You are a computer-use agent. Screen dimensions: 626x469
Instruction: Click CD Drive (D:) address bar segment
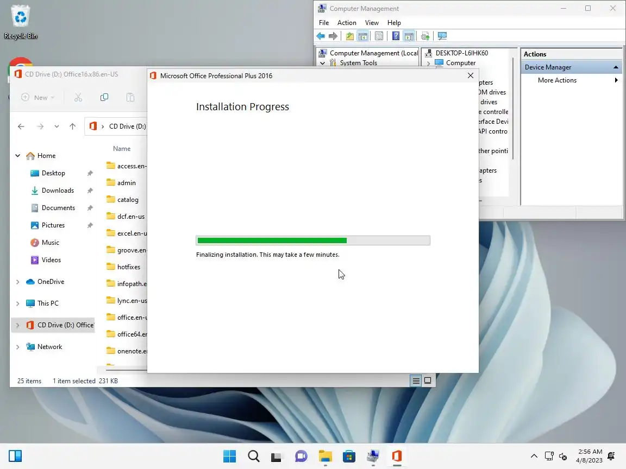[x=127, y=126]
